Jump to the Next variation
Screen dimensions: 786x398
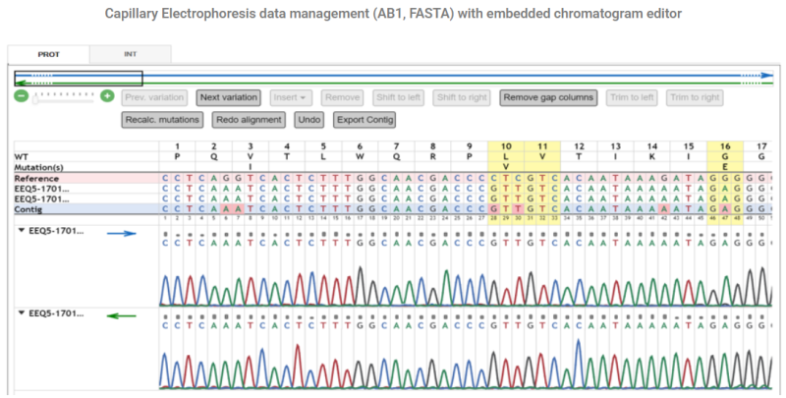coord(227,97)
